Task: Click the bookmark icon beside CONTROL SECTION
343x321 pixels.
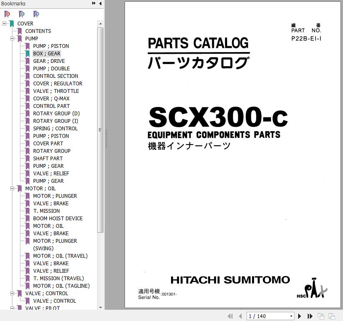Action: pos(27,76)
